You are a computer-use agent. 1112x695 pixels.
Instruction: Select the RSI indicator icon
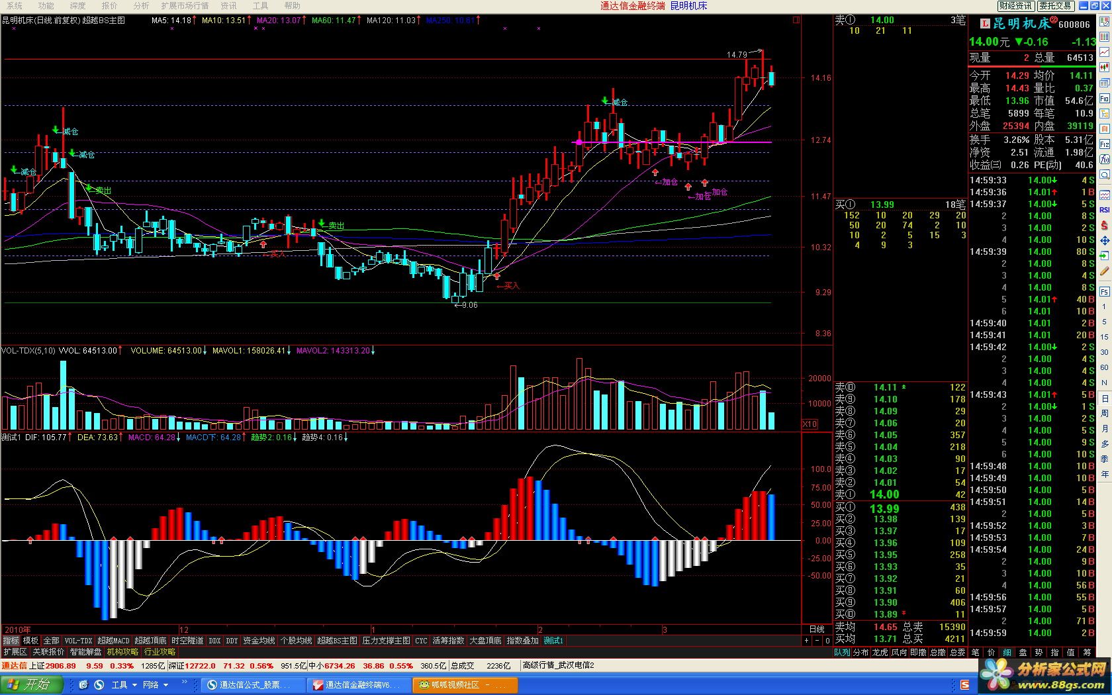[x=1104, y=210]
